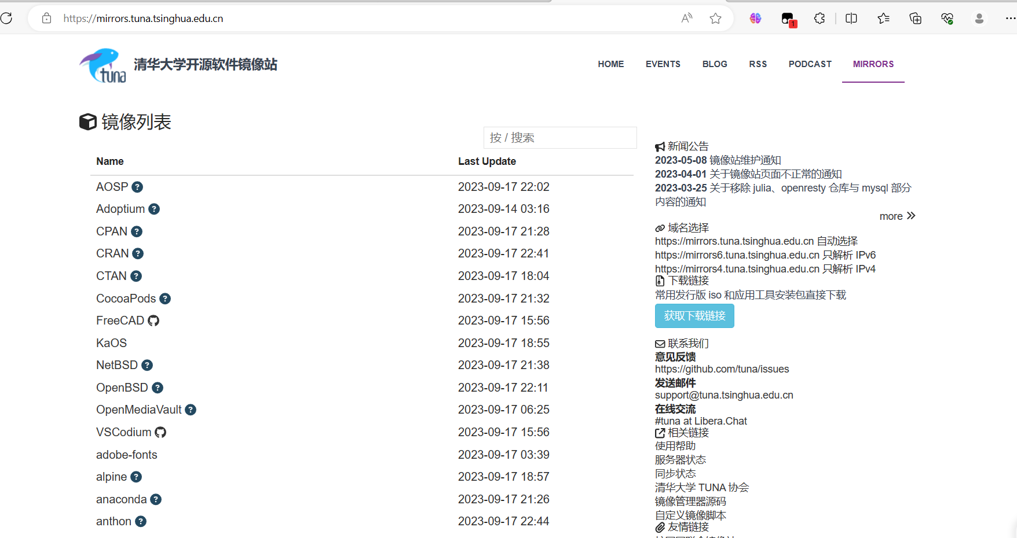The width and height of the screenshot is (1017, 538).
Task: Open the Extensions puzzle icon
Action: (x=820, y=19)
